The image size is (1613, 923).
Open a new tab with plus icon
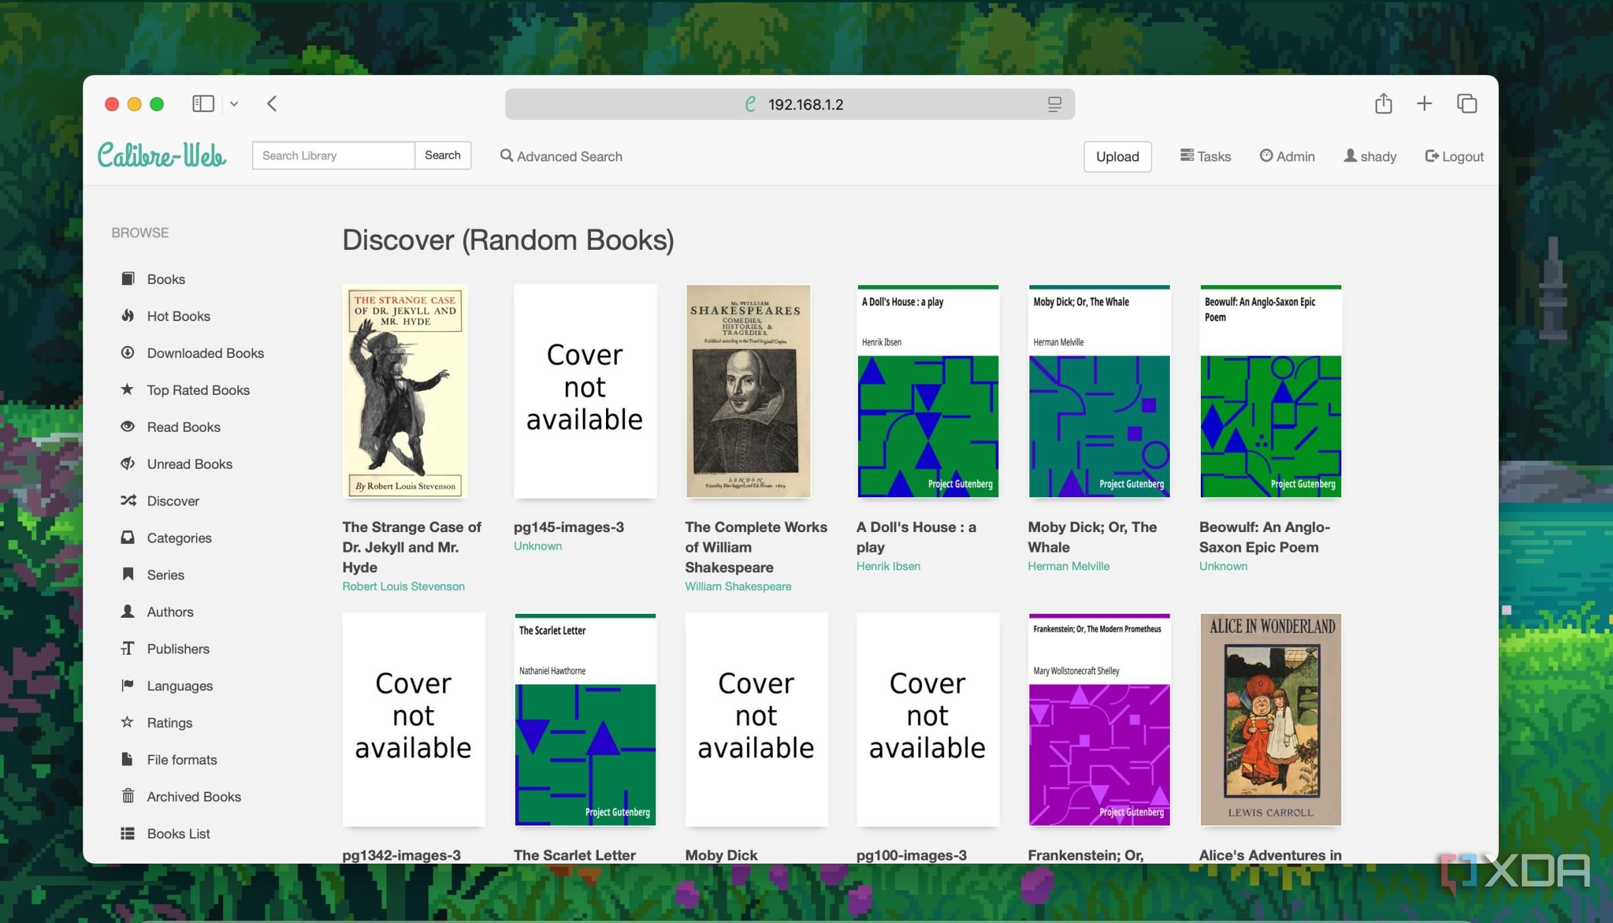(x=1424, y=104)
